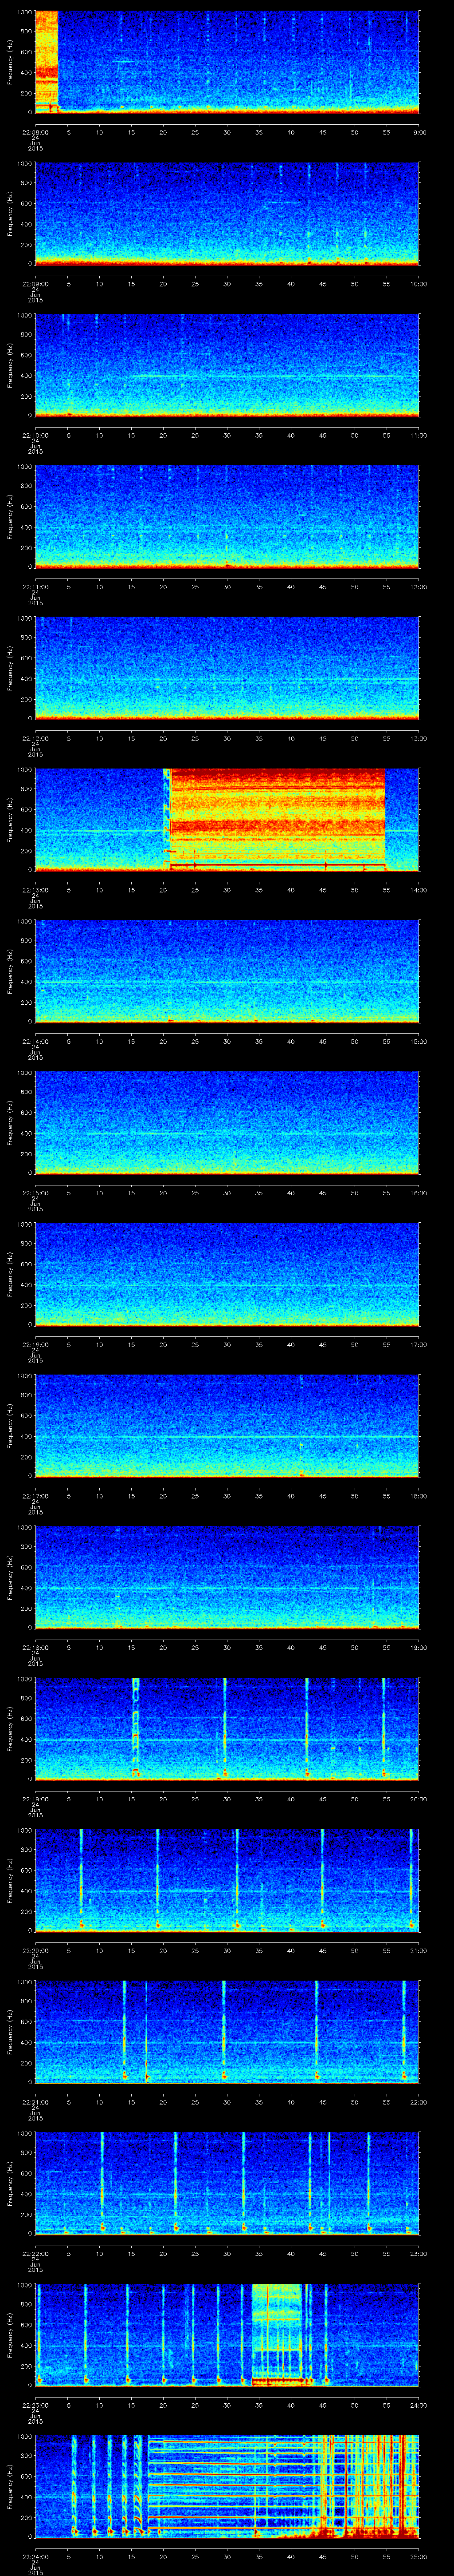Screen dimensions: 454x2576
Task: Click the 22:15:00 time label
Action: point(35,1193)
